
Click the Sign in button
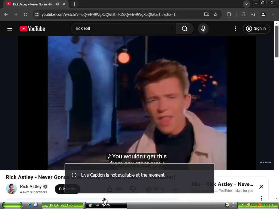[x=256, y=28]
